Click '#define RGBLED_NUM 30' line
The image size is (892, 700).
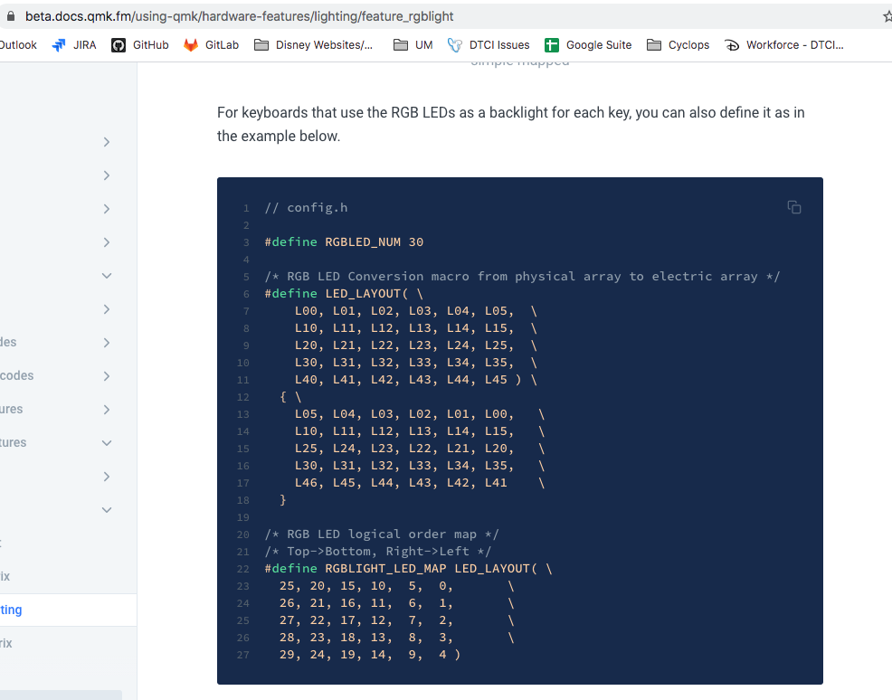[344, 241]
